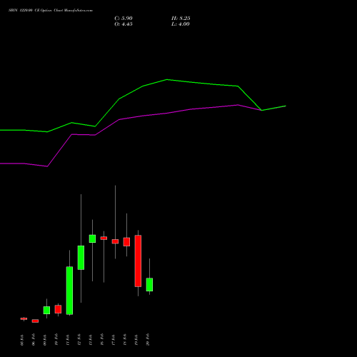
Task: Click the purple line's lowest point
Action: pyautogui.click(x=47, y=166)
